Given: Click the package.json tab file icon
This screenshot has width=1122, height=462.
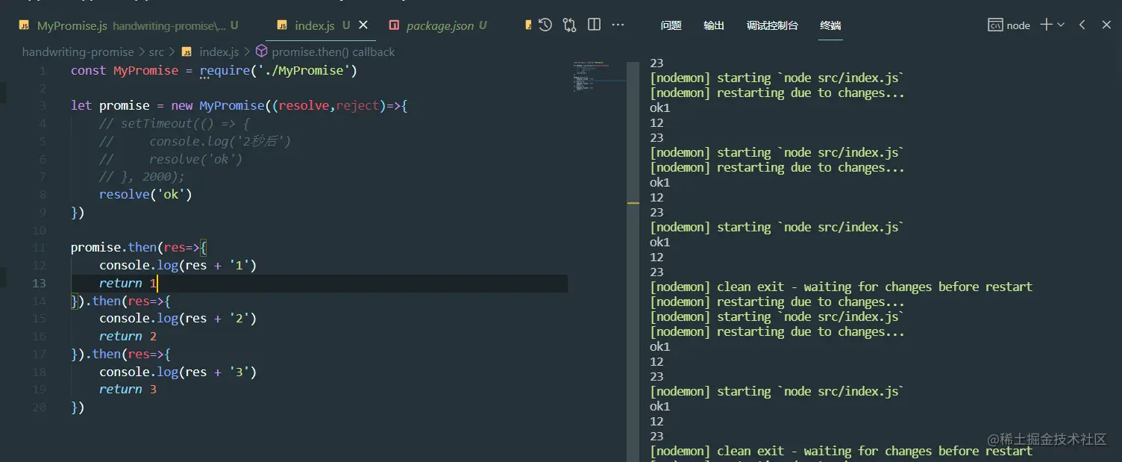Looking at the screenshot, I should pyautogui.click(x=394, y=25).
